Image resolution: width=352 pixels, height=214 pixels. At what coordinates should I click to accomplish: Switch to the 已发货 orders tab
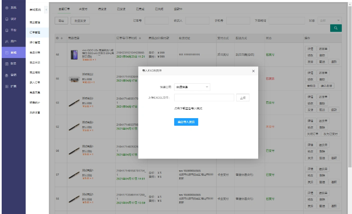121,9
